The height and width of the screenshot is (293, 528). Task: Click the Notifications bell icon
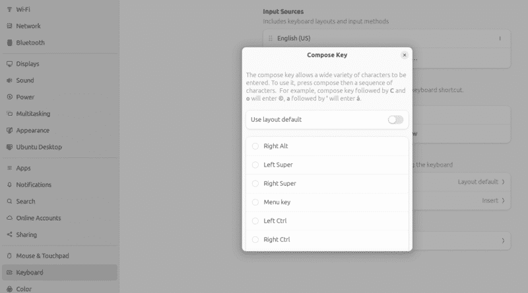(x=9, y=185)
